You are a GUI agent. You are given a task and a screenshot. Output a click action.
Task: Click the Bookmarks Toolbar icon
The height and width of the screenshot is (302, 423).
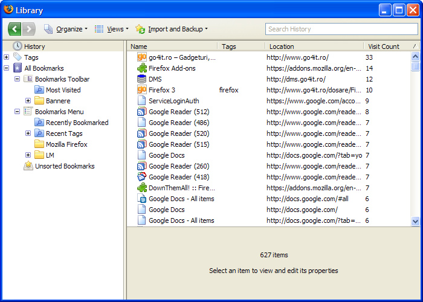point(28,79)
